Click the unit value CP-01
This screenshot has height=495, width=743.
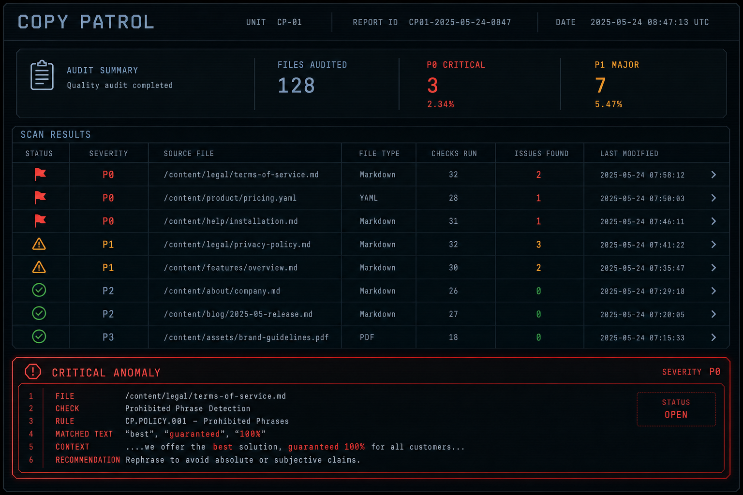click(289, 22)
